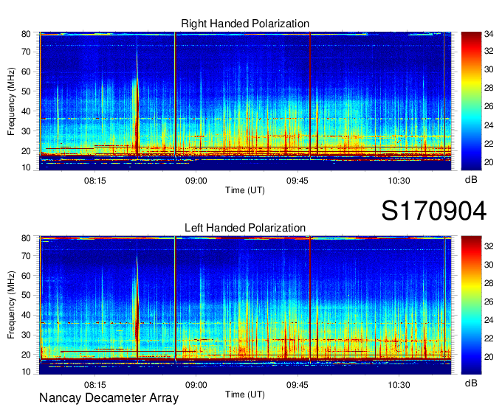Click the 80 MHz tick on the Right Handed frequency axis
Image resolution: width=502 pixels, height=407 pixels.
click(26, 34)
